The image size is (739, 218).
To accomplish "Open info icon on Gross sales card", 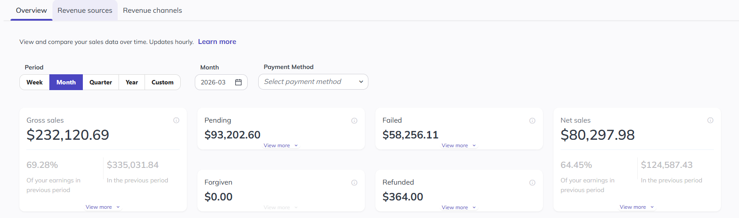I will [x=176, y=120].
